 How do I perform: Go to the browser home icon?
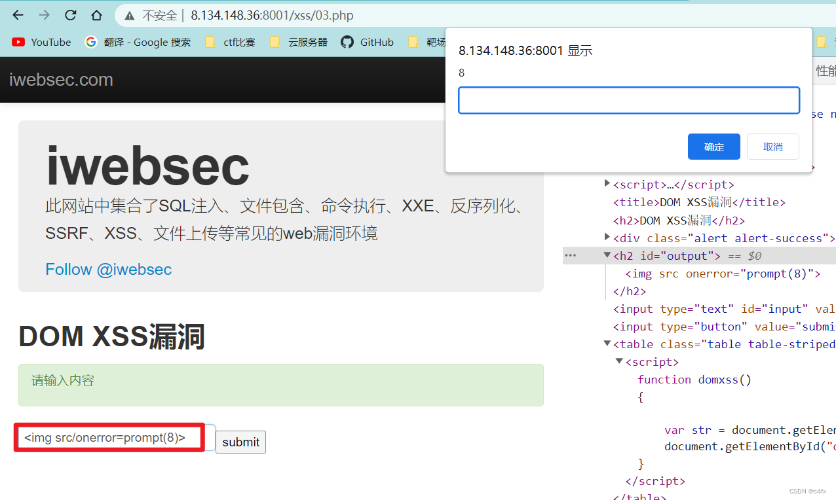coord(96,15)
